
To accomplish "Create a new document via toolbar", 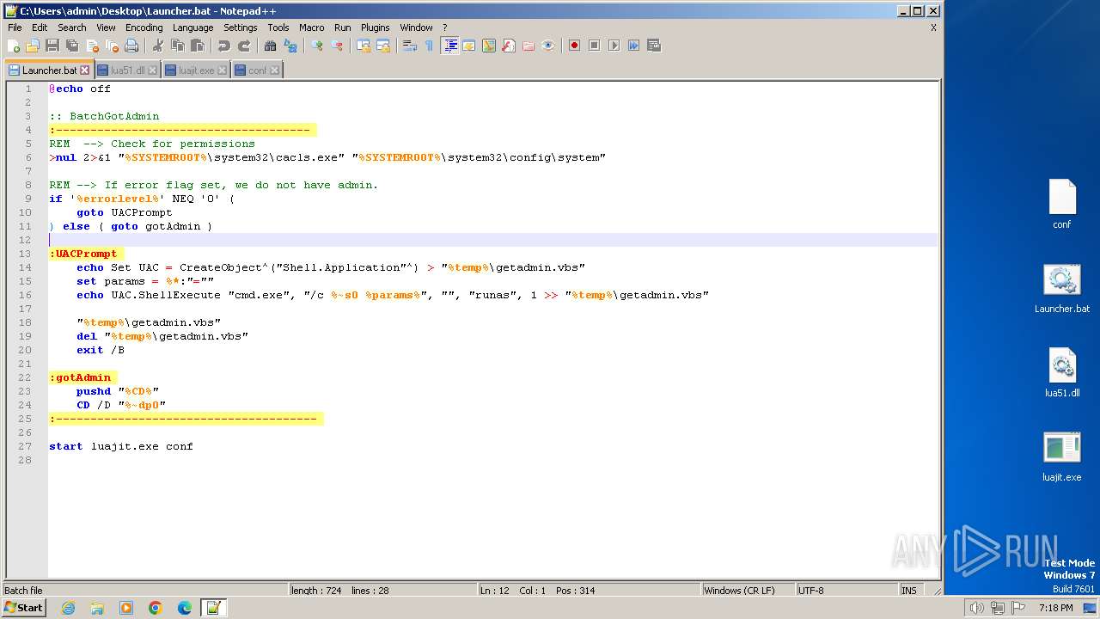I will click(14, 46).
